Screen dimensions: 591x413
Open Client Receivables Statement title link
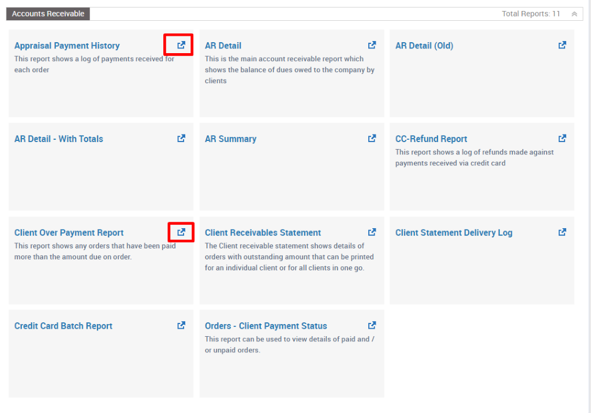[263, 233]
